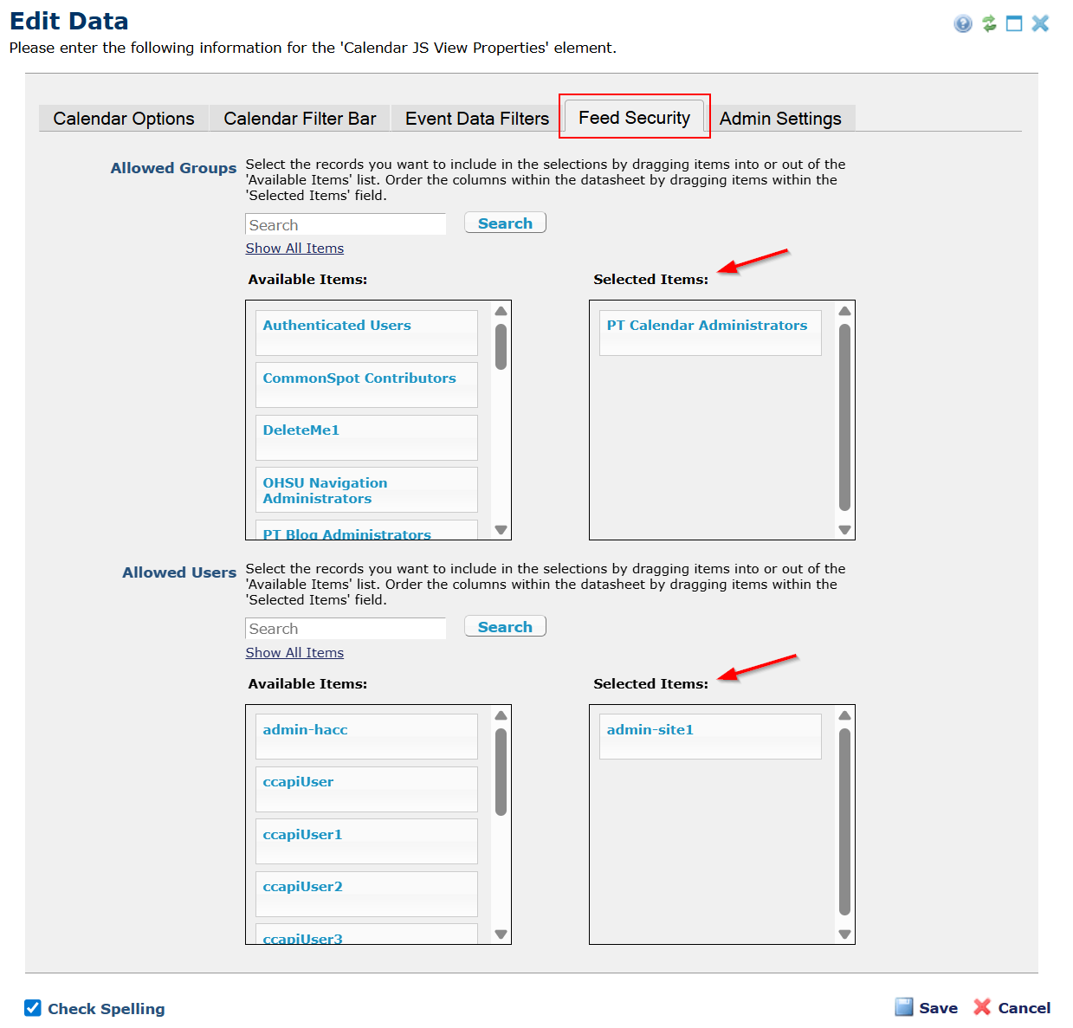Toggle the Check Spelling checkbox
This screenshot has height=1028, width=1073.
(x=33, y=1007)
